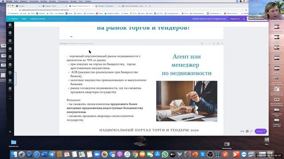Open macOS 'История' menu

tap(43, 1)
